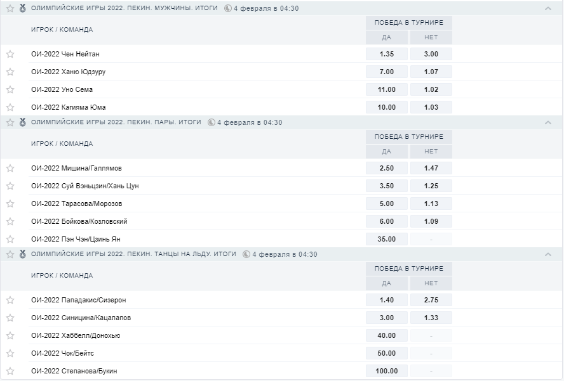Open Уно Сема player entry
The width and height of the screenshot is (564, 381).
[x=62, y=89]
